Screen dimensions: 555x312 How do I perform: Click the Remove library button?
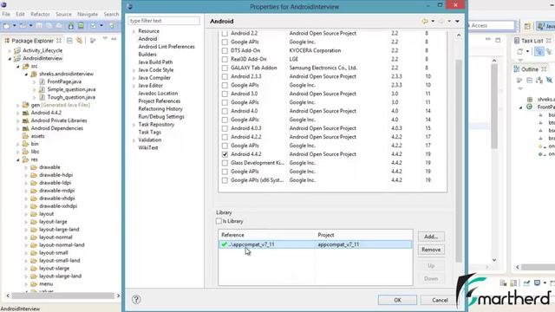pos(431,250)
